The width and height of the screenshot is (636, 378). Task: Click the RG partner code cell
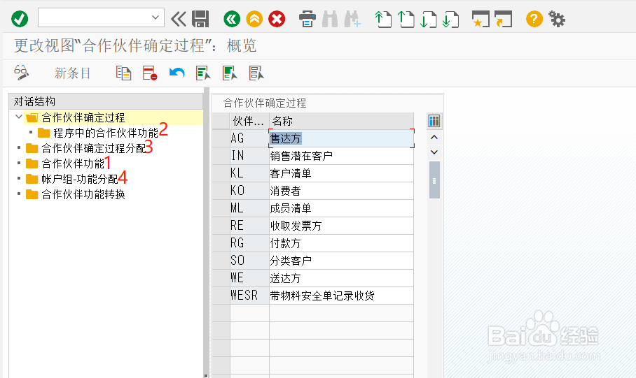click(249, 243)
